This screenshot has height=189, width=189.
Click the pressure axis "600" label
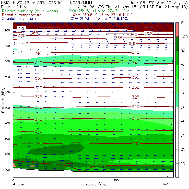tap(7, 108)
